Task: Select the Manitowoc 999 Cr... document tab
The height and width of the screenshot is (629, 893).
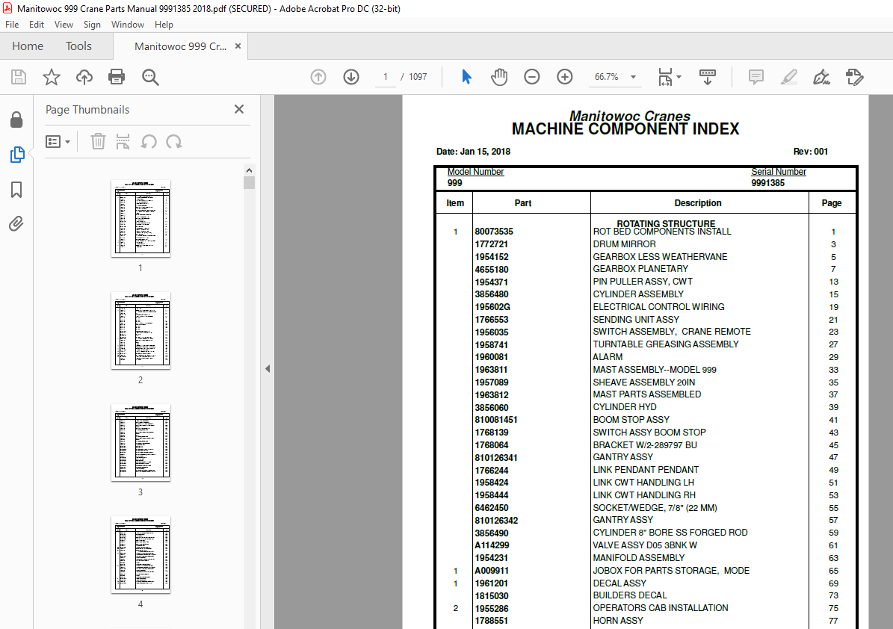Action: coord(180,46)
